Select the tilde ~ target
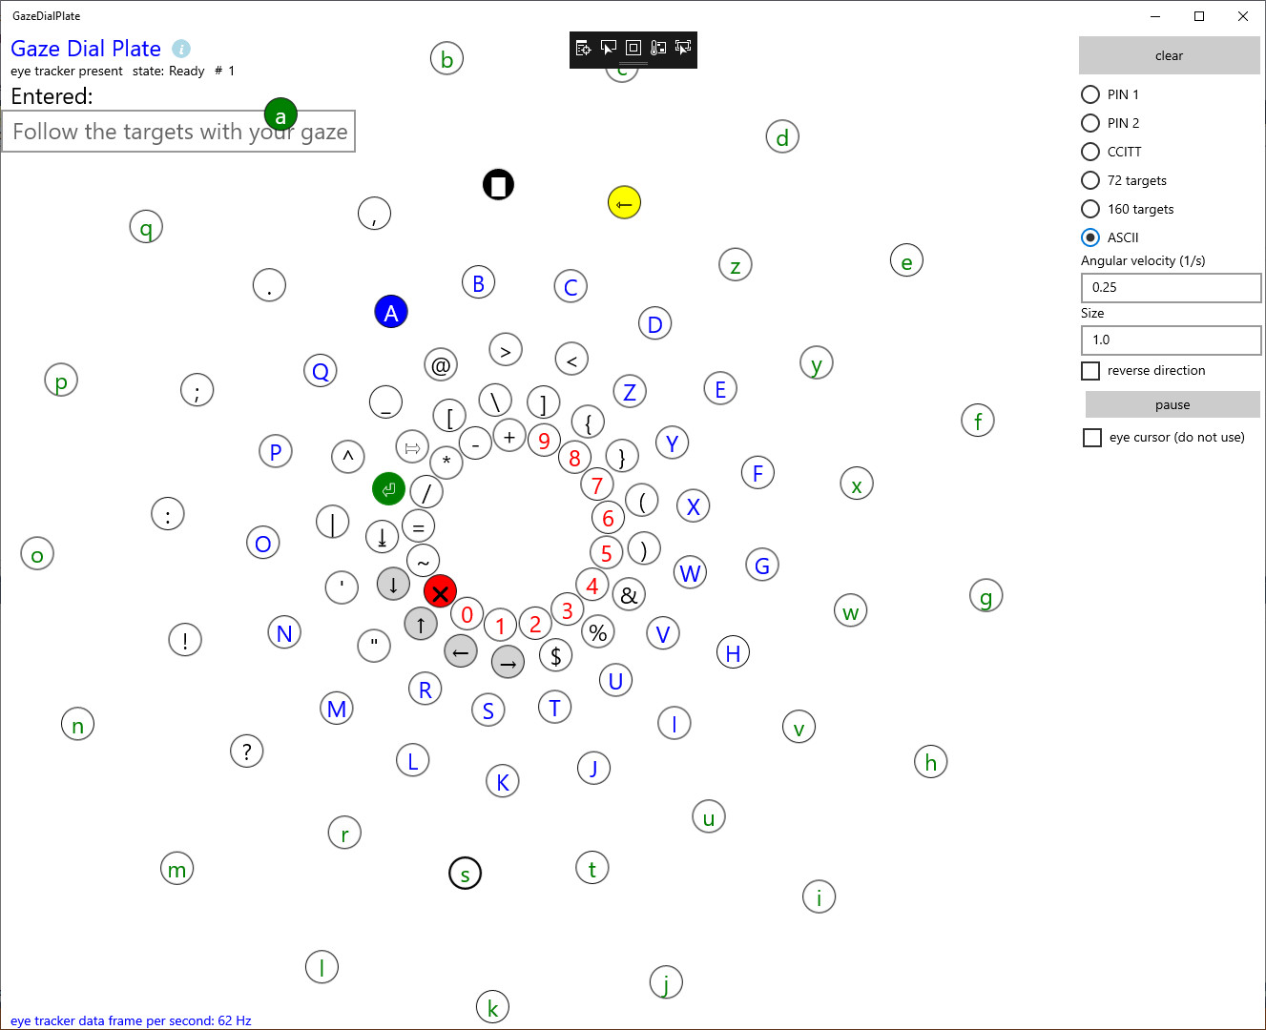 pos(424,561)
